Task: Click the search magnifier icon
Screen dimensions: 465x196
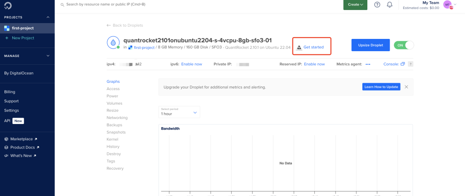Action: pos(62,5)
